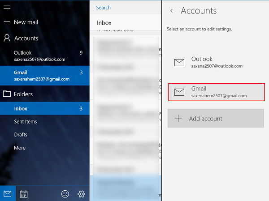This screenshot has height=201, width=269.
Task: Open the Calendar app icon
Action: pos(24,194)
